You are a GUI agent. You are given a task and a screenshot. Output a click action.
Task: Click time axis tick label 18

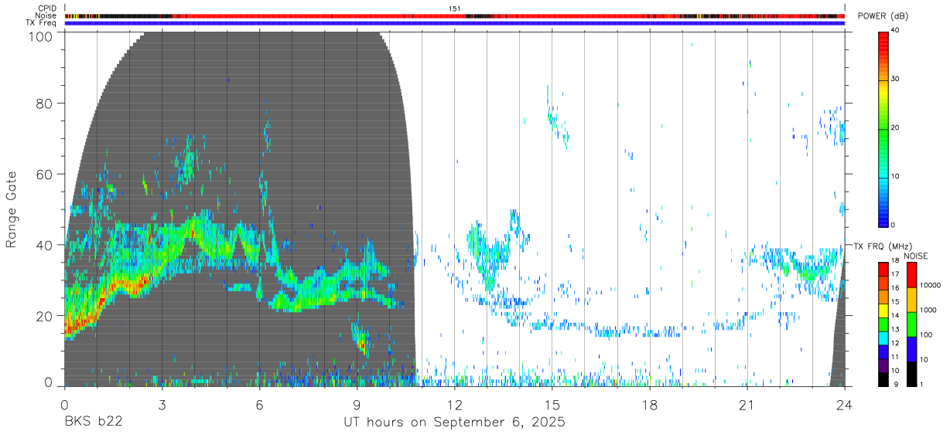(x=650, y=405)
